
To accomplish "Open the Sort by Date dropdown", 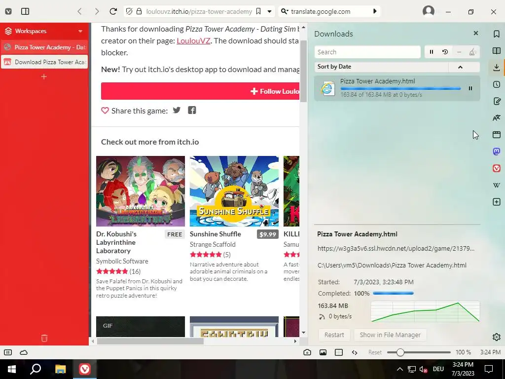I will tap(381, 67).
